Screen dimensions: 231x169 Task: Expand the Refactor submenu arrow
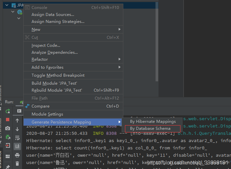pyautogui.click(x=119, y=59)
